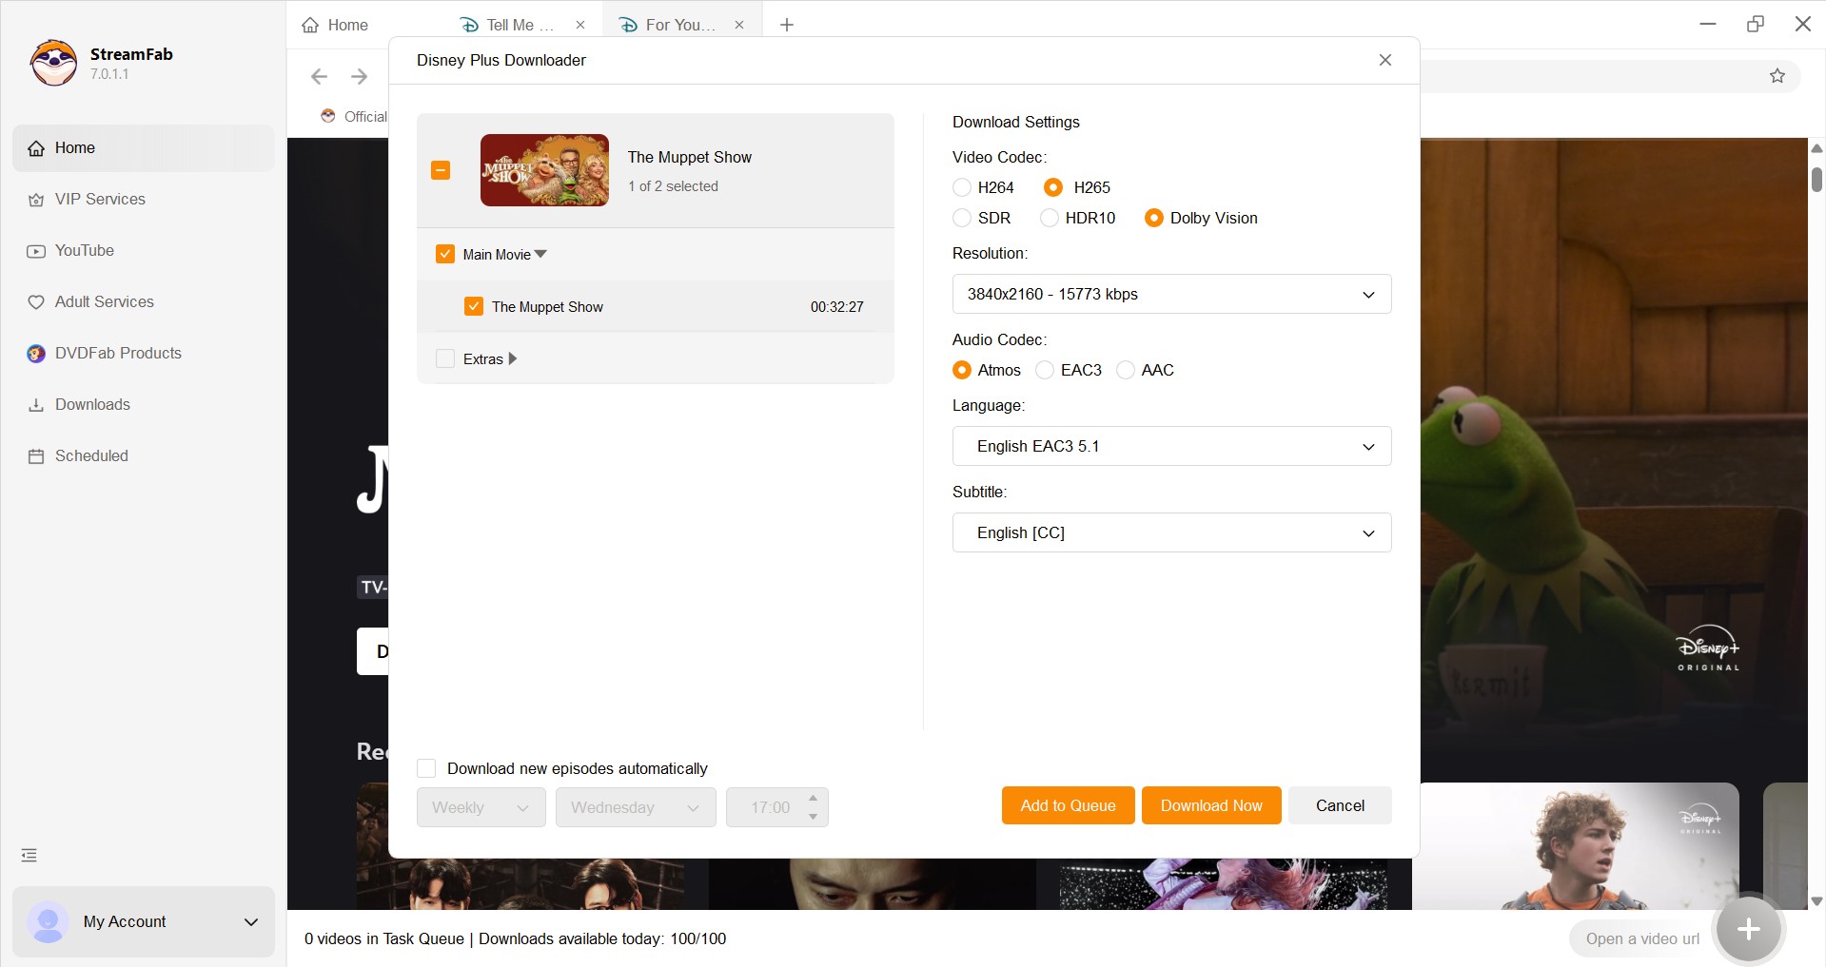
Task: Collapse the sidebar using bottom-left icon
Action: point(29,854)
